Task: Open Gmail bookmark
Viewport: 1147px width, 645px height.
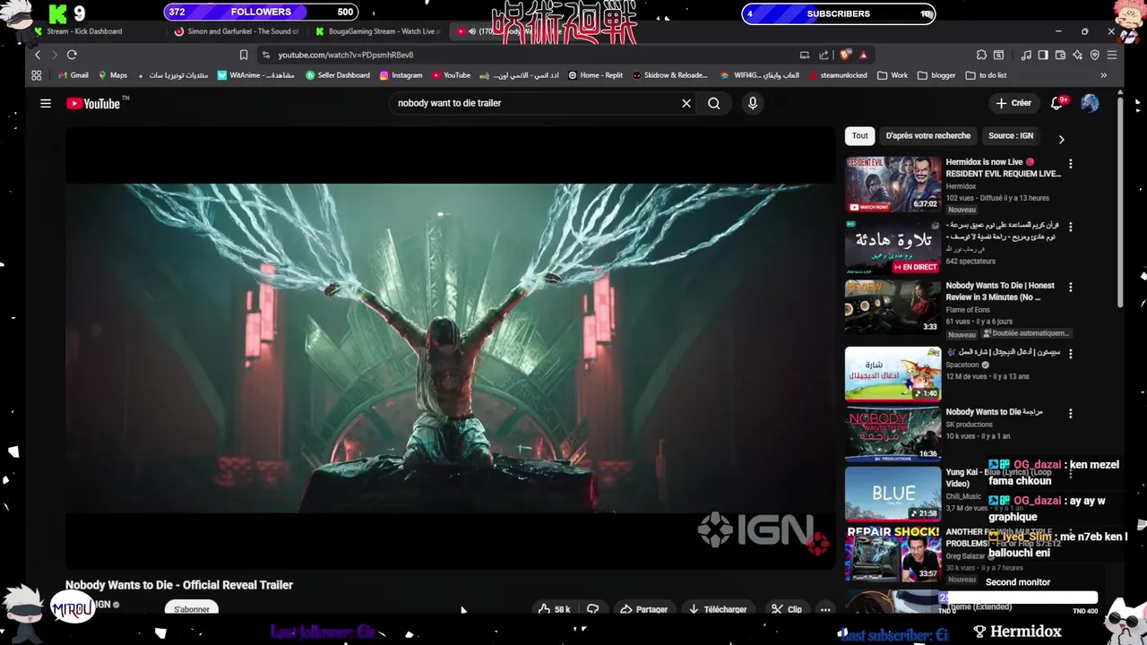Action: 73,75
